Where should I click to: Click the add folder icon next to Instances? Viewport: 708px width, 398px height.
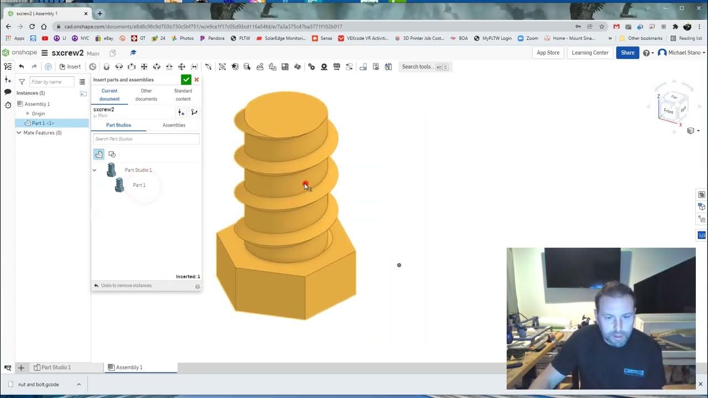point(84,93)
